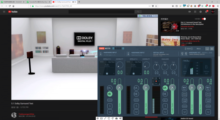Toggle mono on Hardware Input 1
220x120 pixels.
pyautogui.click(x=110, y=100)
